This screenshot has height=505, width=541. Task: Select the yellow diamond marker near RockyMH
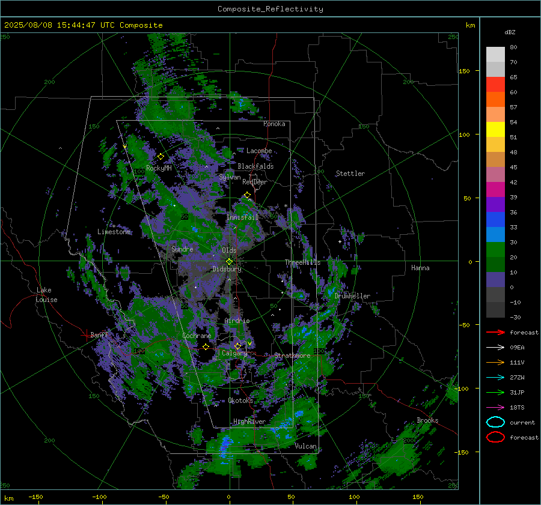pos(160,157)
